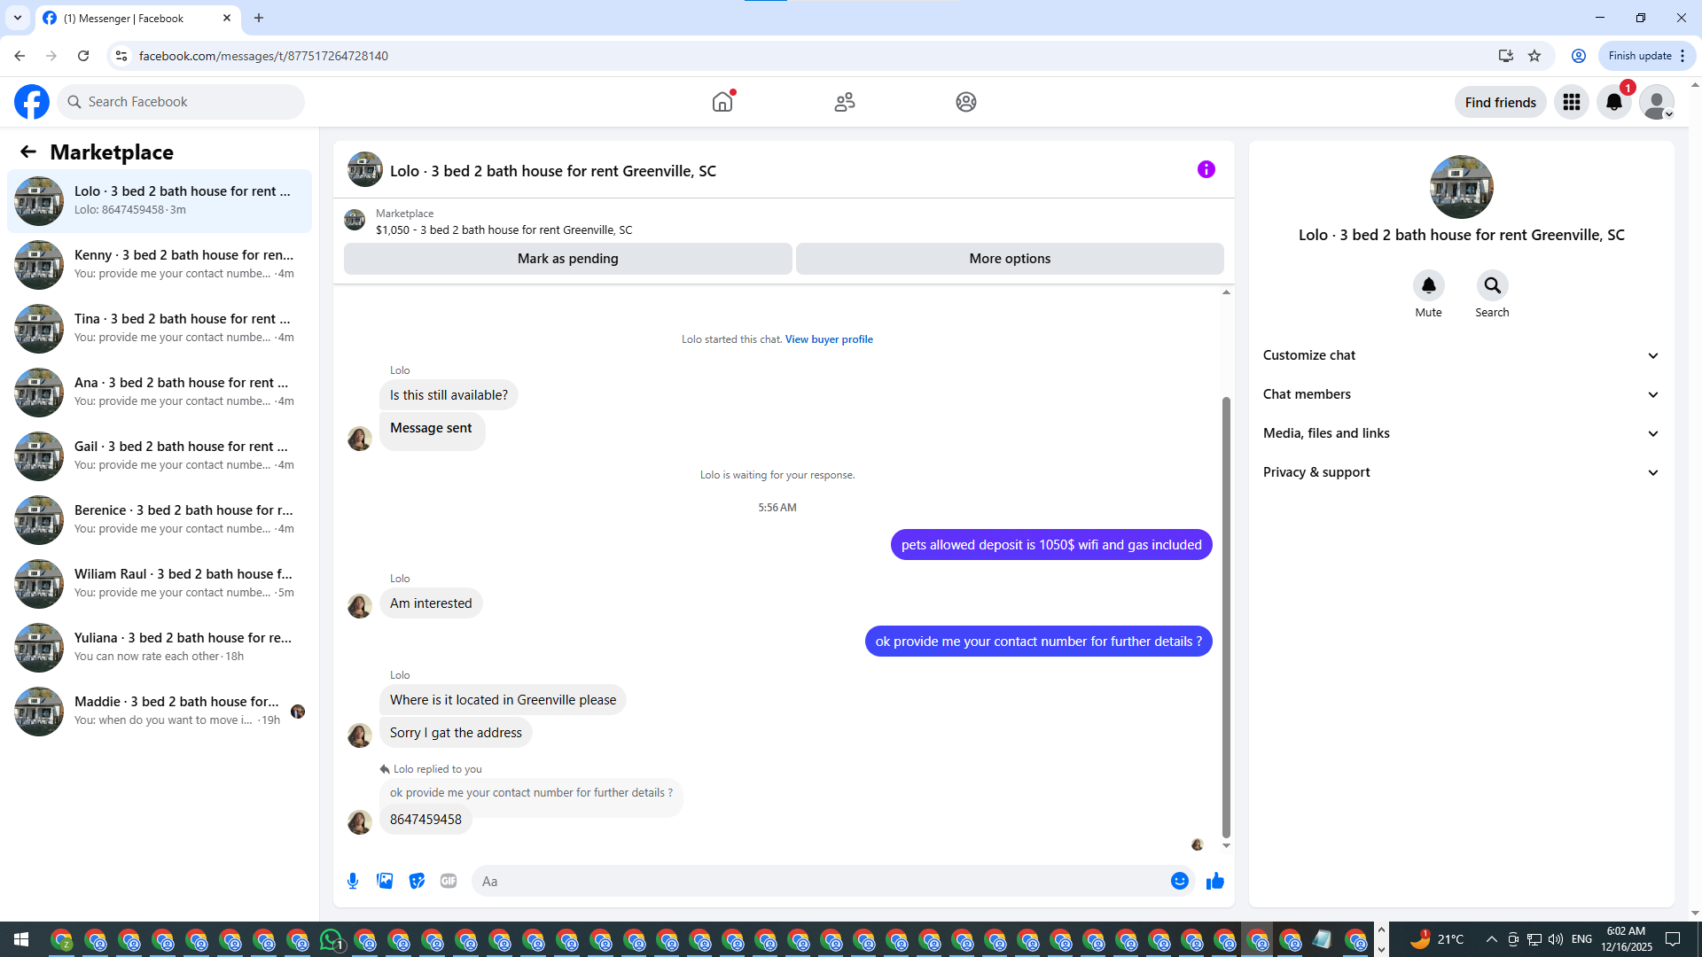Open the Gail conversation in the list
Screen dimensions: 1702x957
160,456
